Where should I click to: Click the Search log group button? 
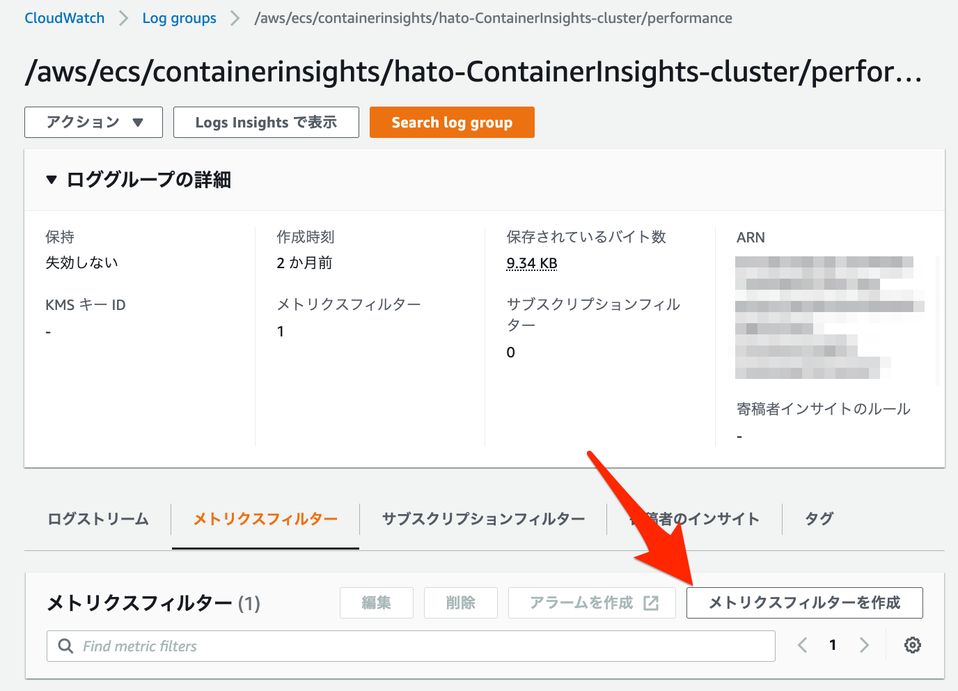coord(451,122)
